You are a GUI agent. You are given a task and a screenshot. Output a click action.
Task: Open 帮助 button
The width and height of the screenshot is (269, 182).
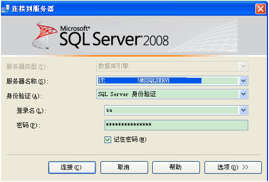point(176,167)
